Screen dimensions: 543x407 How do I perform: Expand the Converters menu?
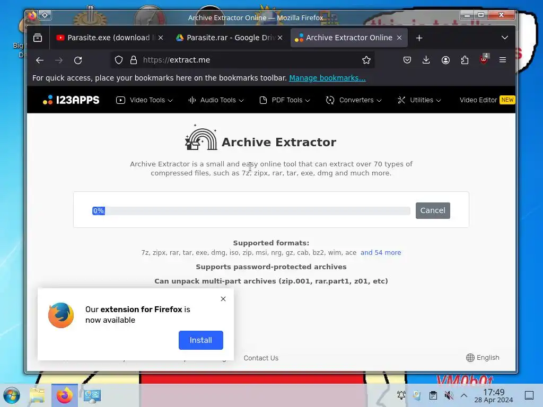click(354, 100)
